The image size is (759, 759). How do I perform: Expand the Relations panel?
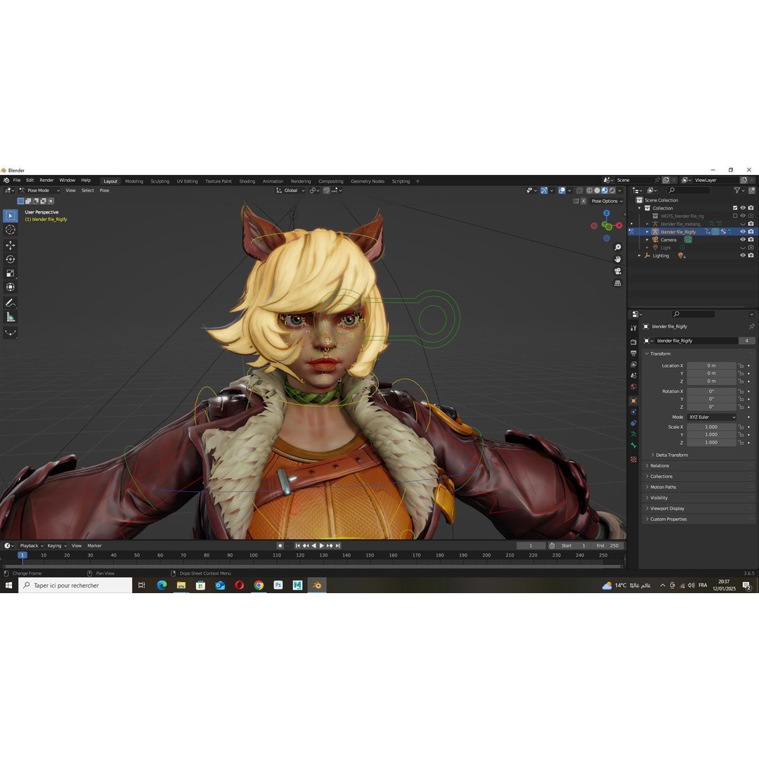click(647, 466)
